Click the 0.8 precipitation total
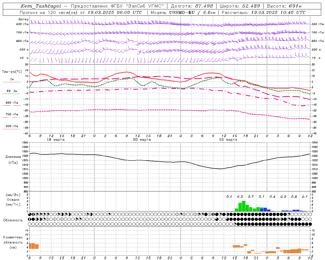The image size is (325, 260). click(294, 197)
